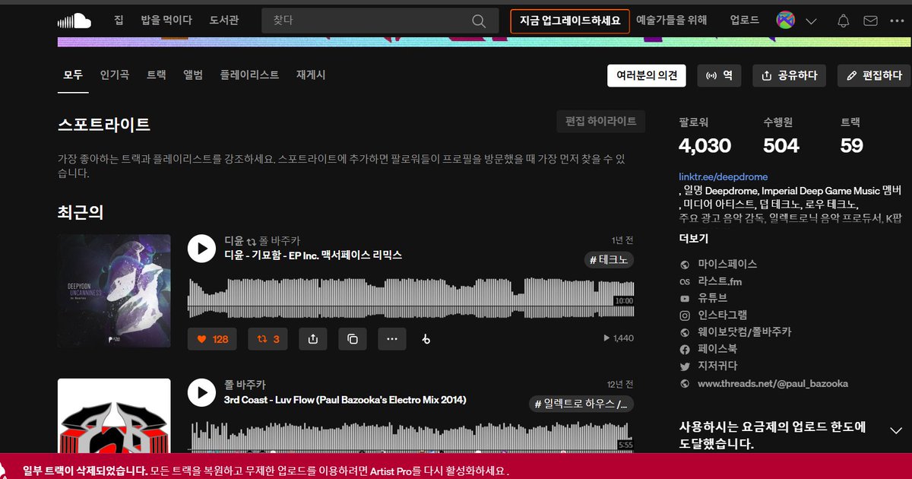The height and width of the screenshot is (479, 912).
Task: Collapse the upload limit notice chevron
Action: pyautogui.click(x=895, y=430)
